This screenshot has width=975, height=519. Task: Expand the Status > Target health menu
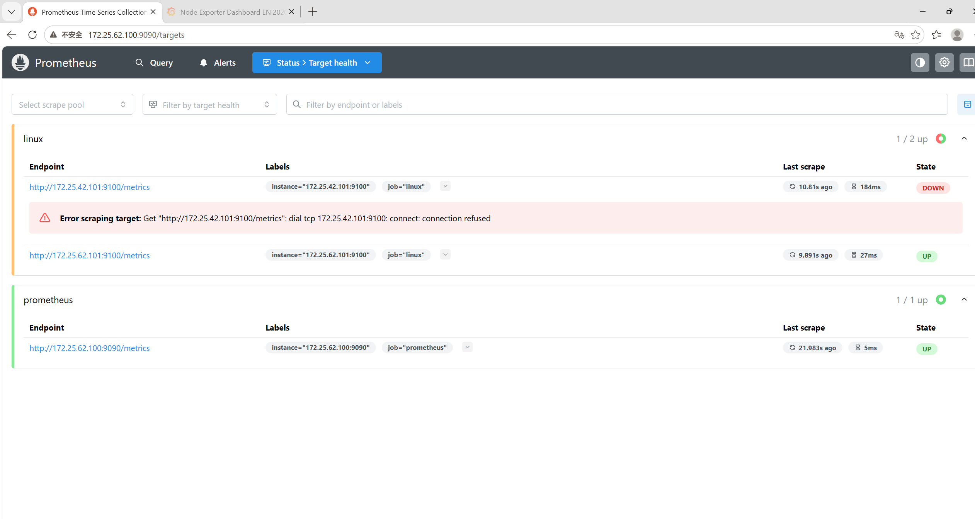(317, 63)
